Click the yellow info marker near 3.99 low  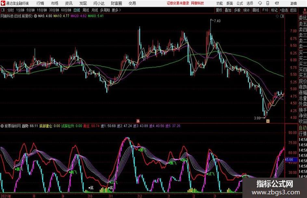[x=268, y=121]
